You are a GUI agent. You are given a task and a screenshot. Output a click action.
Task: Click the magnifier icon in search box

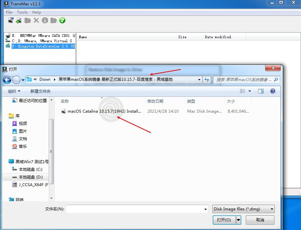[x=276, y=79]
